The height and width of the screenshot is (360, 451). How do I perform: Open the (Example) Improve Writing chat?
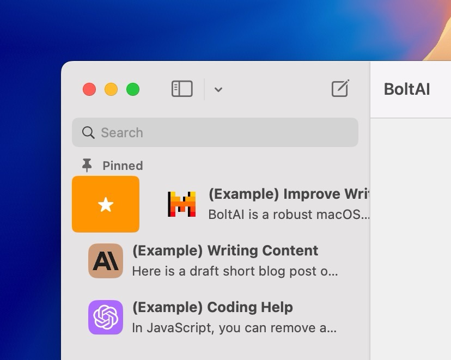(x=289, y=194)
